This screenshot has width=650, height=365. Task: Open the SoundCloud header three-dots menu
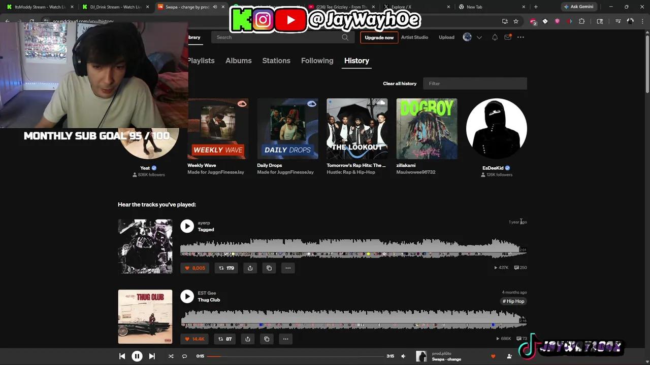coord(521,37)
